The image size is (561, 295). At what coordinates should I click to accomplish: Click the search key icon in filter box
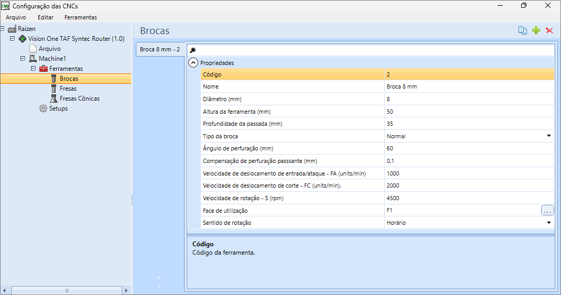[192, 50]
